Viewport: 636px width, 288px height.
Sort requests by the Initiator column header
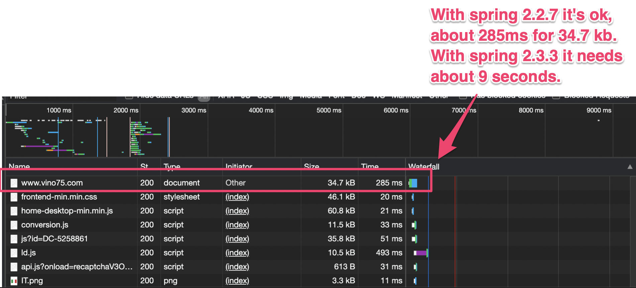click(x=239, y=166)
